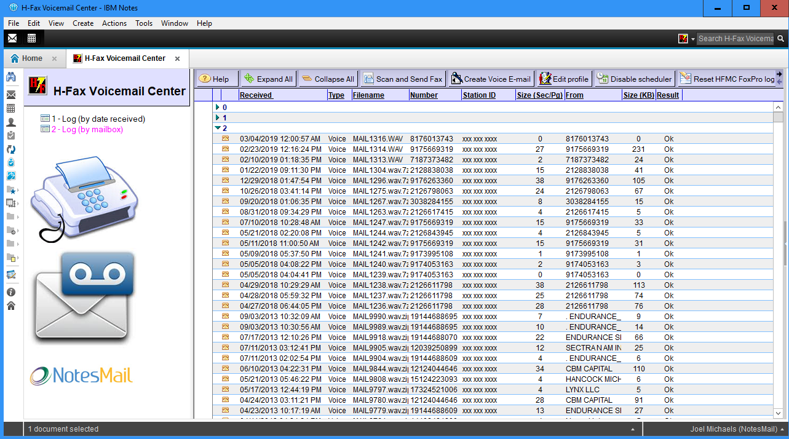The width and height of the screenshot is (789, 439).
Task: Click the home icon at the sidebar bottom
Action: pyautogui.click(x=10, y=306)
